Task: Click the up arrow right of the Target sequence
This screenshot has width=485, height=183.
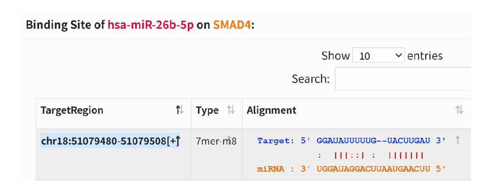Action: pyautogui.click(x=457, y=140)
